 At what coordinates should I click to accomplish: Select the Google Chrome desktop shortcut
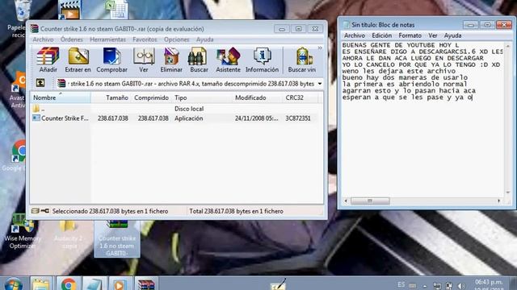tap(15, 155)
